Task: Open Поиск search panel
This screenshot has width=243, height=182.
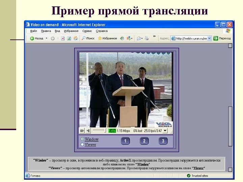Action: point(88,38)
